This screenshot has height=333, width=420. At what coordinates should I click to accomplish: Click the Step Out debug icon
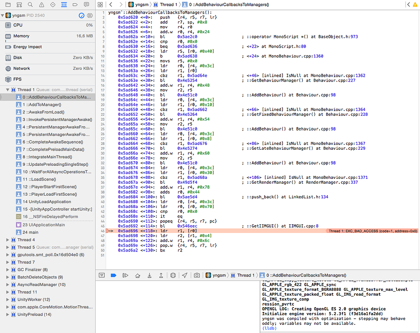(161, 275)
